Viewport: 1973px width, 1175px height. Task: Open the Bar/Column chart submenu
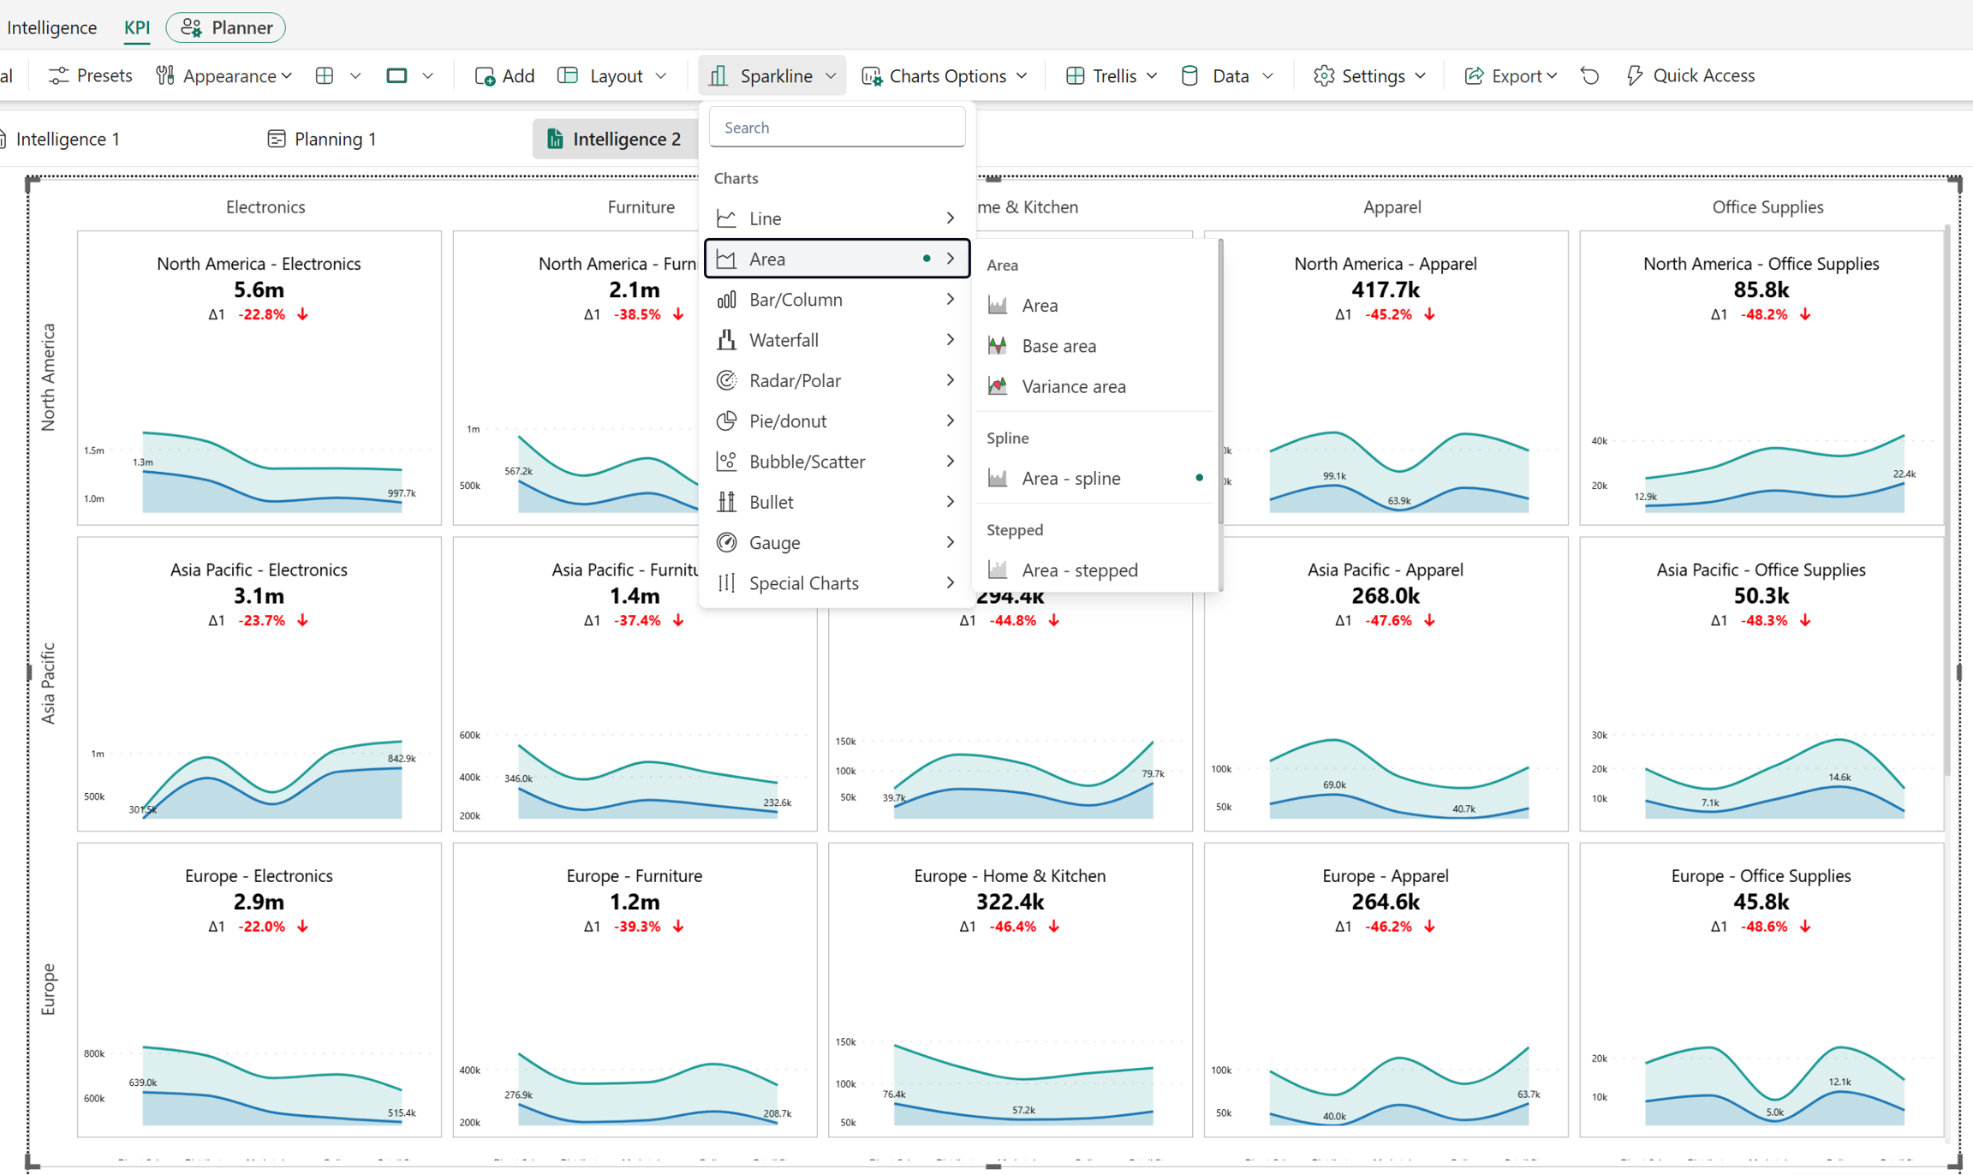pyautogui.click(x=836, y=299)
